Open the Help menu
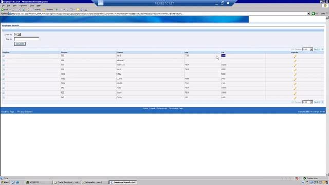Image resolution: width=329 pixels, height=185 pixels. 39,6
